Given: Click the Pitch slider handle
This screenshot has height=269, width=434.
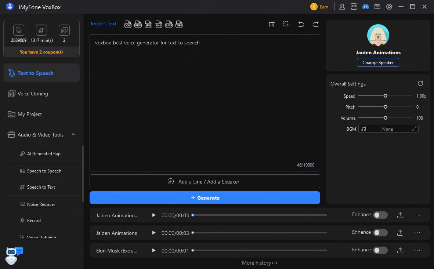Looking at the screenshot, I should pos(385,107).
